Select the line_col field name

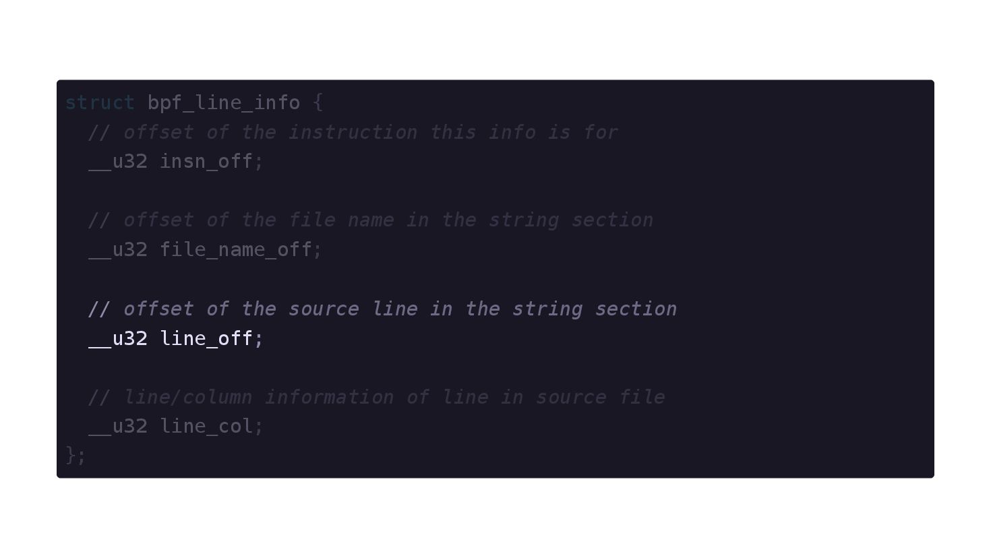pyautogui.click(x=206, y=427)
